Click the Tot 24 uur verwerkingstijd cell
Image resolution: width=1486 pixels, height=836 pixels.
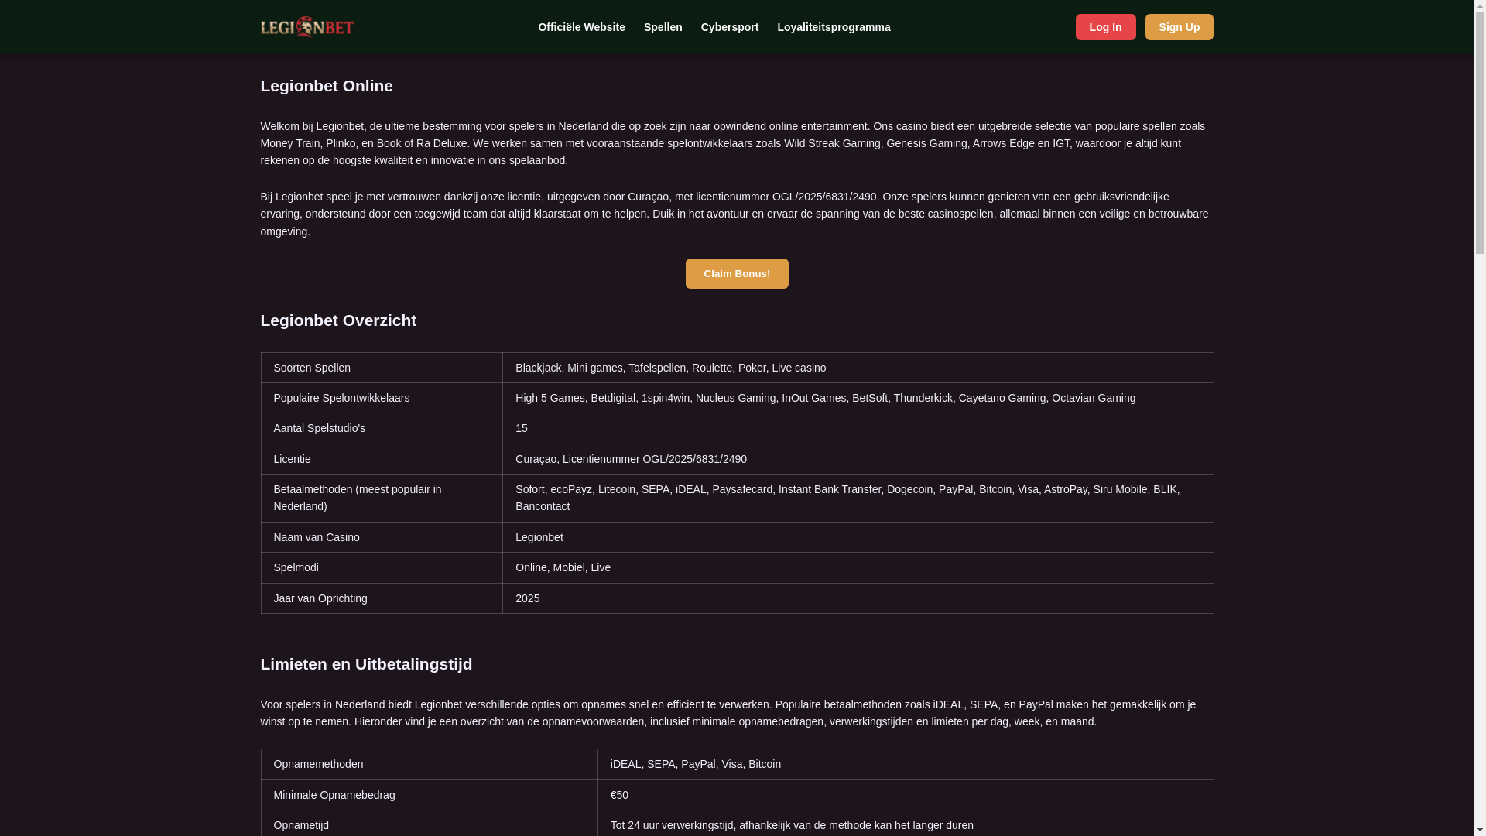(x=906, y=824)
